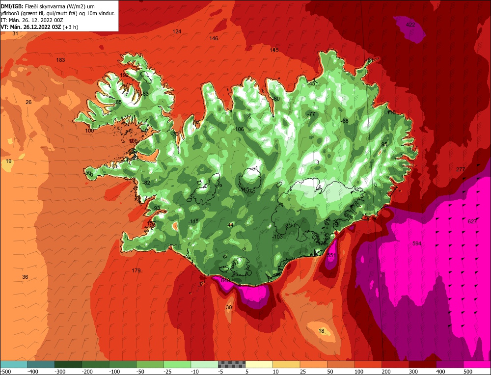Click the flux value -70 on the map
Screen dimensions: 491x375
pyautogui.click(x=174, y=134)
